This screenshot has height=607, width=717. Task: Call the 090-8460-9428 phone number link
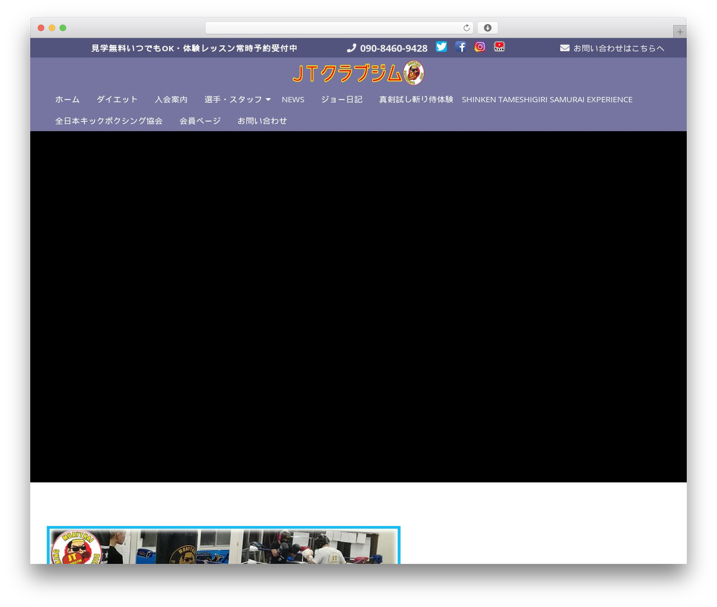tap(394, 48)
